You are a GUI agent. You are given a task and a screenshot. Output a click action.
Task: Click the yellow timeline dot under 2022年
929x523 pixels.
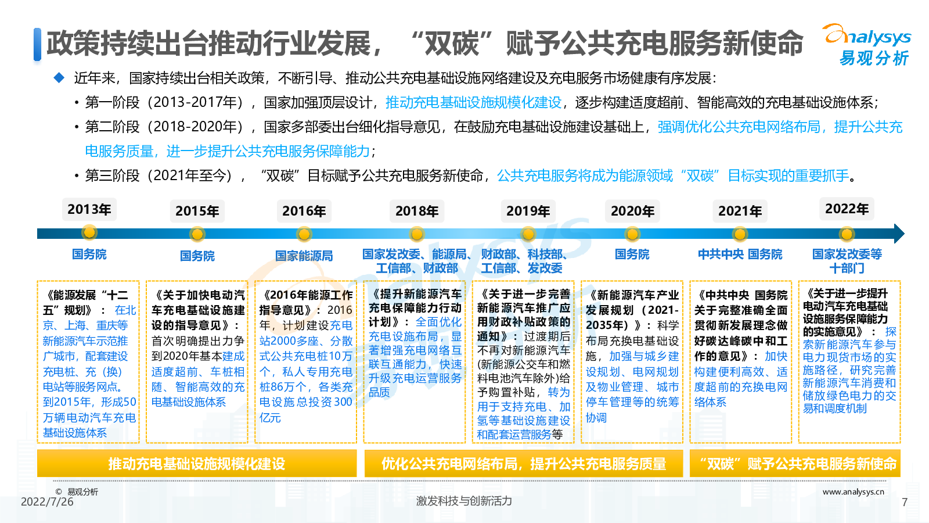(x=847, y=234)
